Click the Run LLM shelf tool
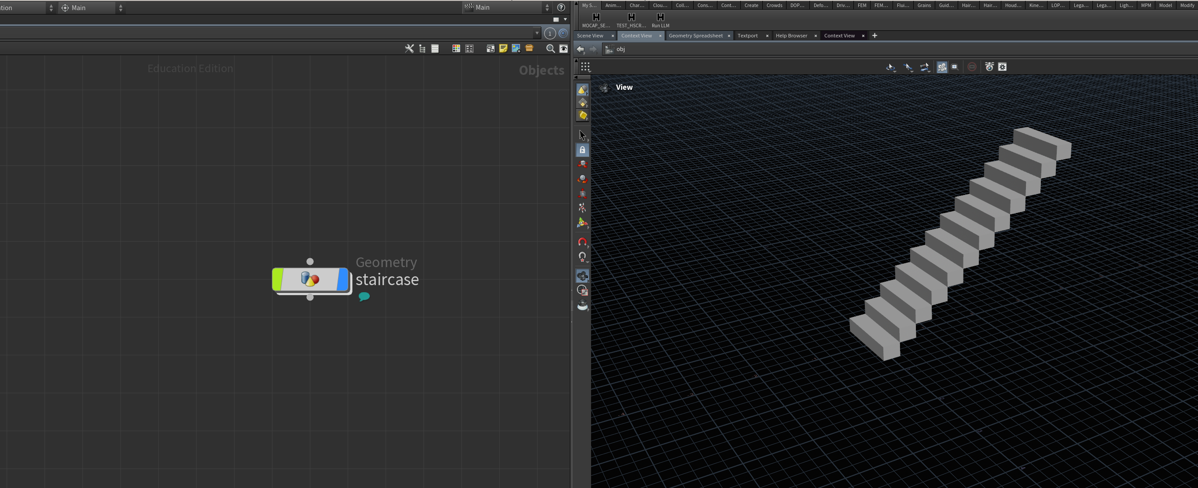This screenshot has width=1198, height=488. point(660,20)
